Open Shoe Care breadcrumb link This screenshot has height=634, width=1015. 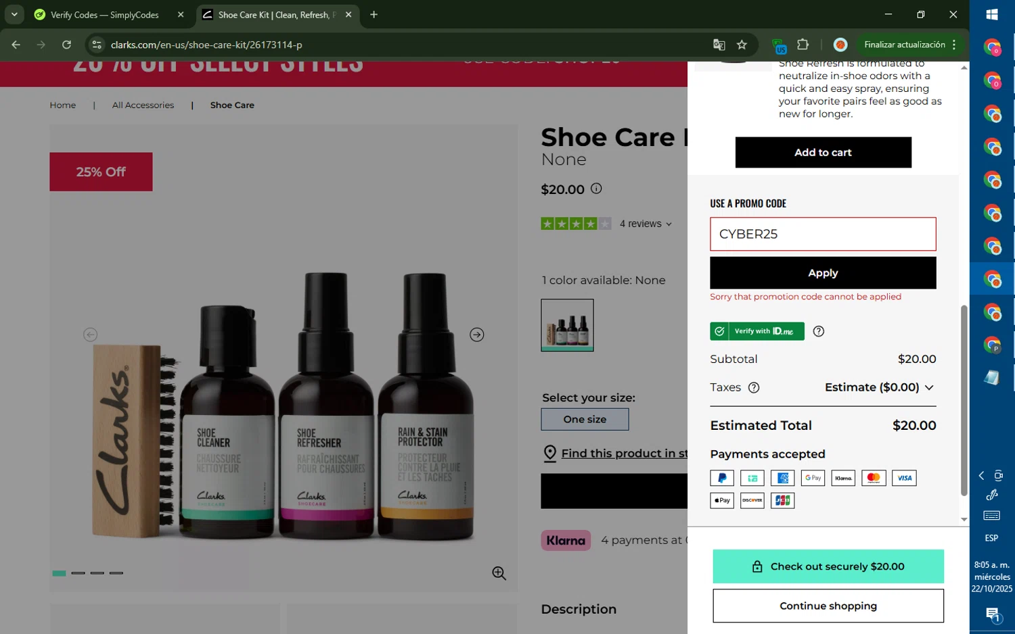point(232,105)
